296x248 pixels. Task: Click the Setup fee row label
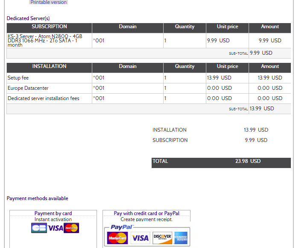[18, 78]
